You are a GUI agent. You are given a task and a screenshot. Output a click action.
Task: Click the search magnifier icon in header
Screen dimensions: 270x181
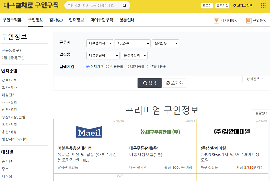pos(124,6)
